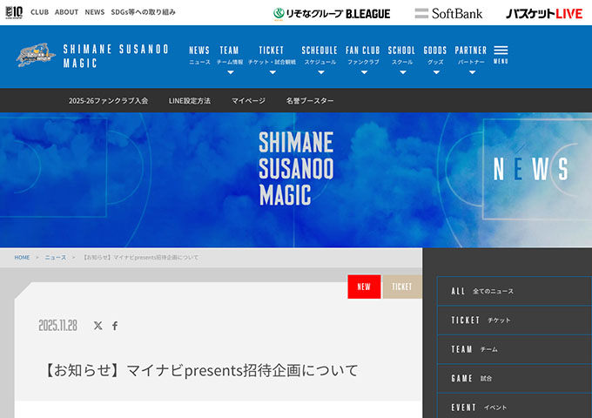Open the Resona Group B.LEAGUE logo link
The height and width of the screenshot is (418, 592).
pyautogui.click(x=332, y=14)
